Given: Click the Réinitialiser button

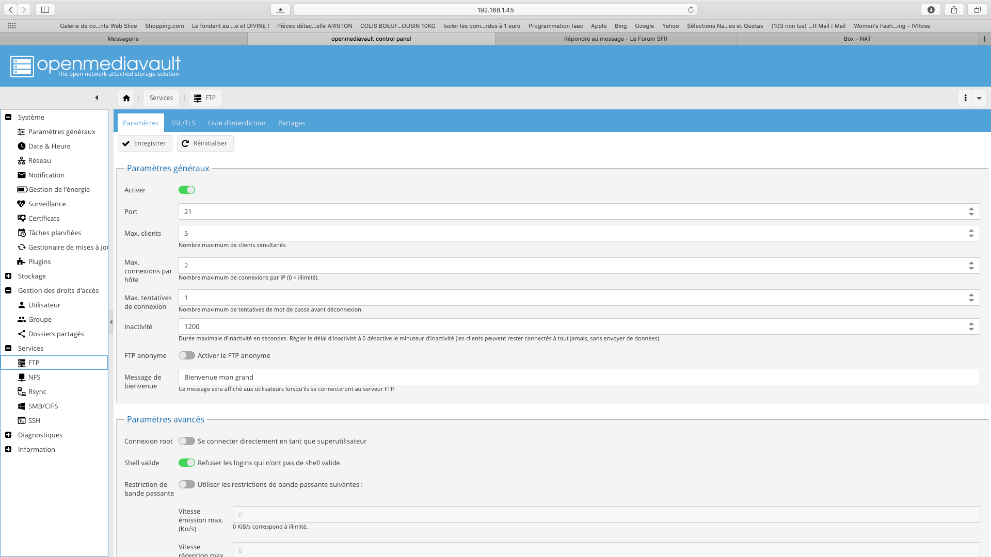Looking at the screenshot, I should 205,143.
